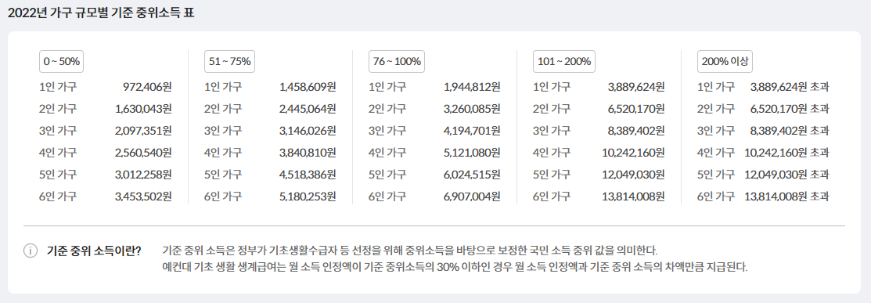Image resolution: width=871 pixels, height=303 pixels.
Task: Click the explanation sentence starting 예컨대 기초 생활 생계급여는
Action: click(455, 266)
